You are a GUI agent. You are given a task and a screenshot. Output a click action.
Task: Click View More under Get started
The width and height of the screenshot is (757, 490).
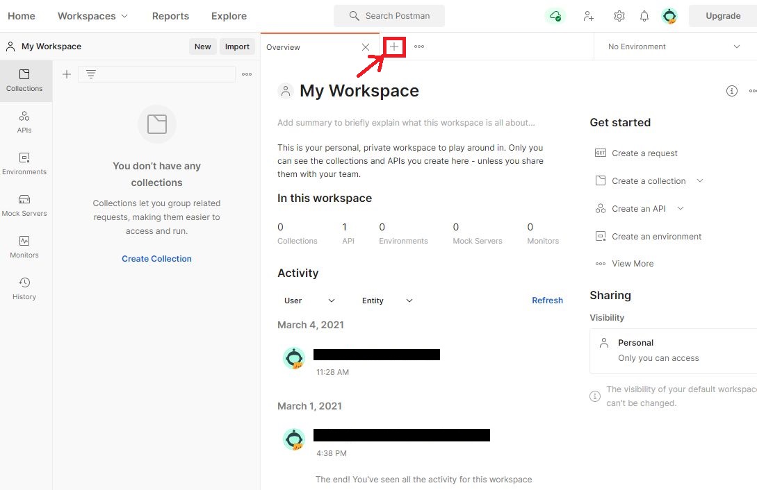point(633,264)
